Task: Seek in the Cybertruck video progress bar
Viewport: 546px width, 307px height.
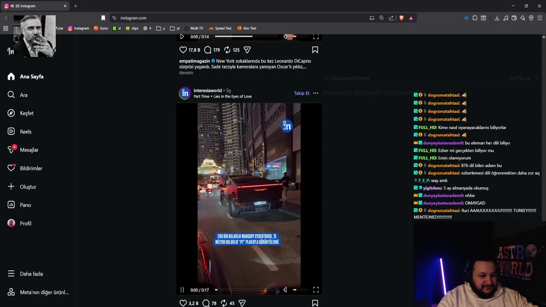Action: [247, 290]
